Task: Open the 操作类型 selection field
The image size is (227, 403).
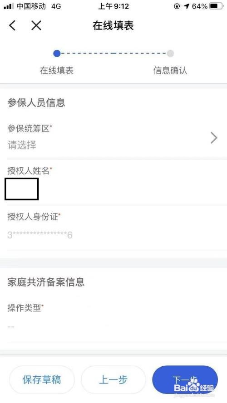Action: point(117,318)
